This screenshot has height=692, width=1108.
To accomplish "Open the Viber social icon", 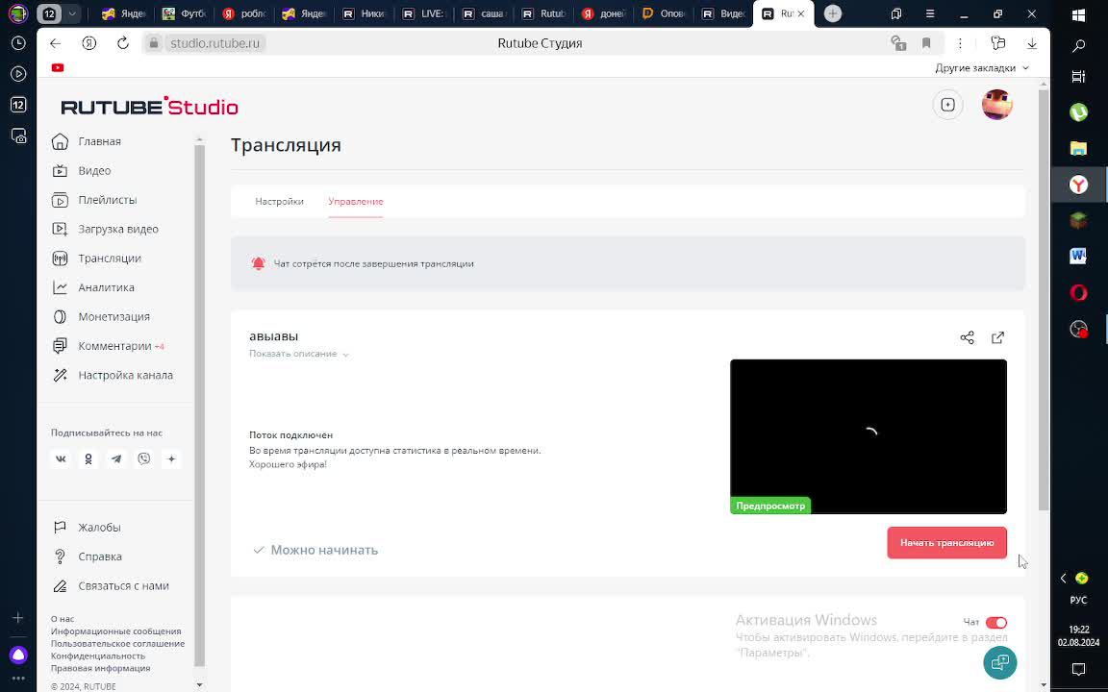I will tap(144, 459).
